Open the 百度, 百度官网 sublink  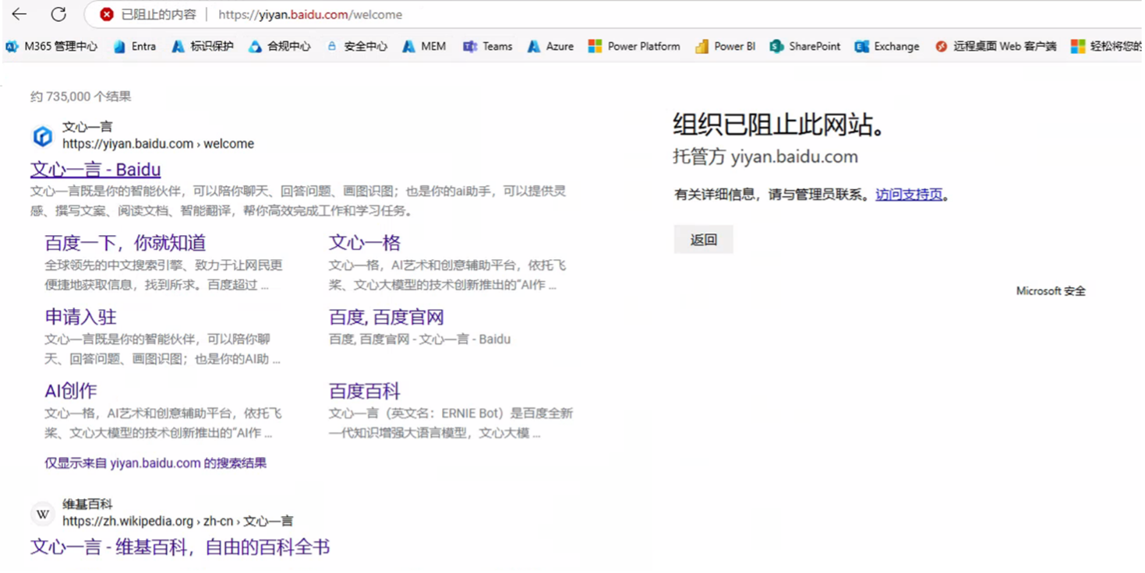(x=387, y=317)
